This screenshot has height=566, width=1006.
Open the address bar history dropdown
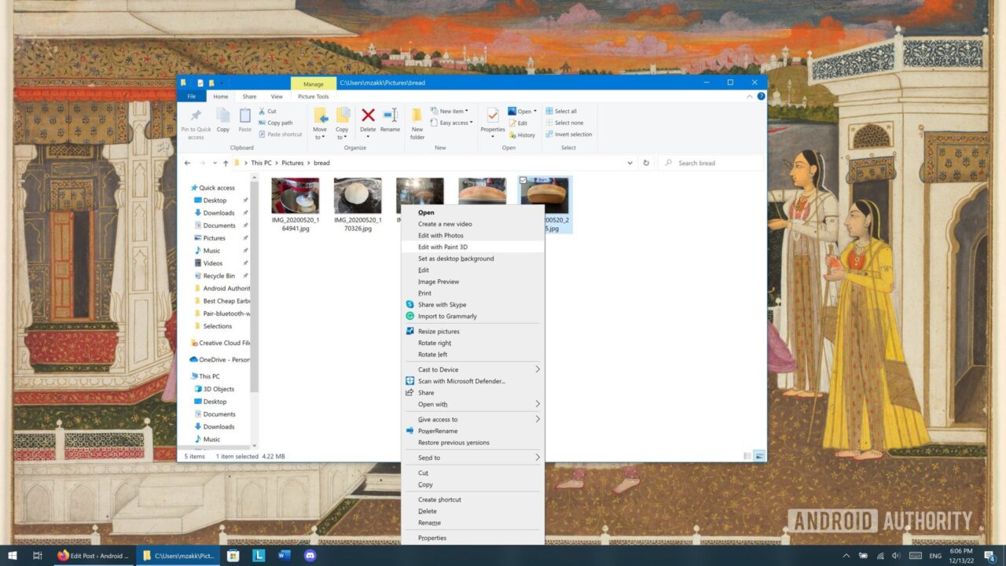(x=630, y=163)
